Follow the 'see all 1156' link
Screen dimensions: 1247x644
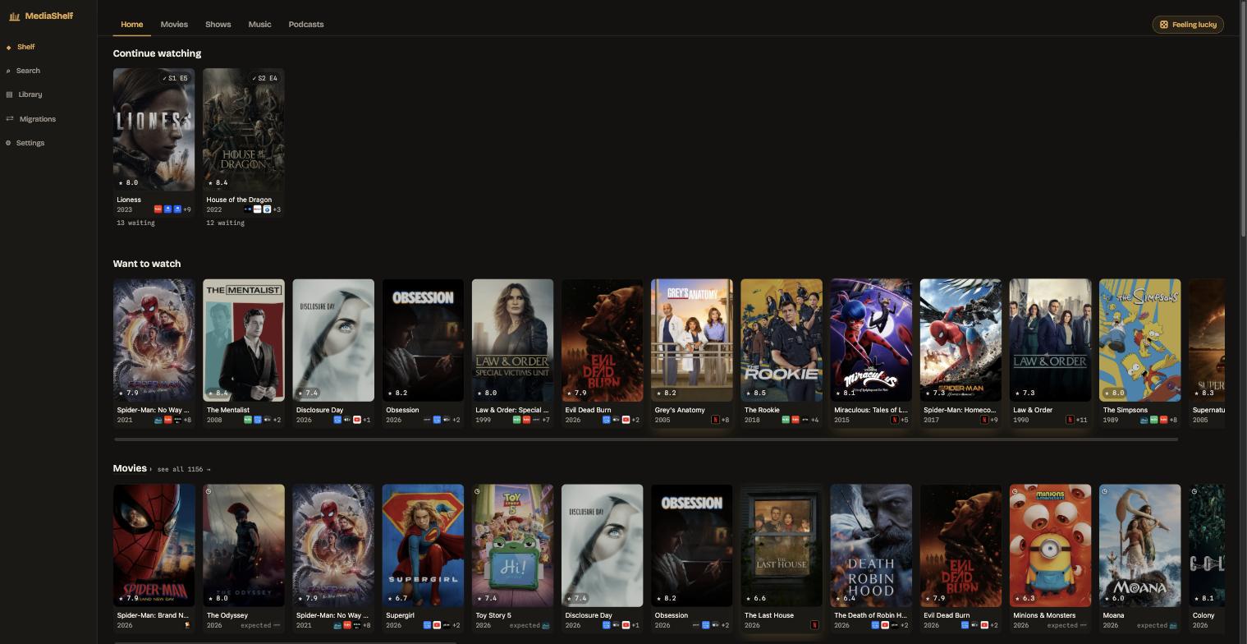point(184,469)
